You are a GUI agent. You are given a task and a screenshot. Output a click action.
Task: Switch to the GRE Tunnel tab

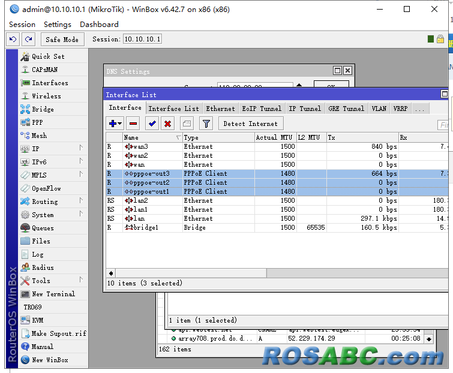point(346,109)
